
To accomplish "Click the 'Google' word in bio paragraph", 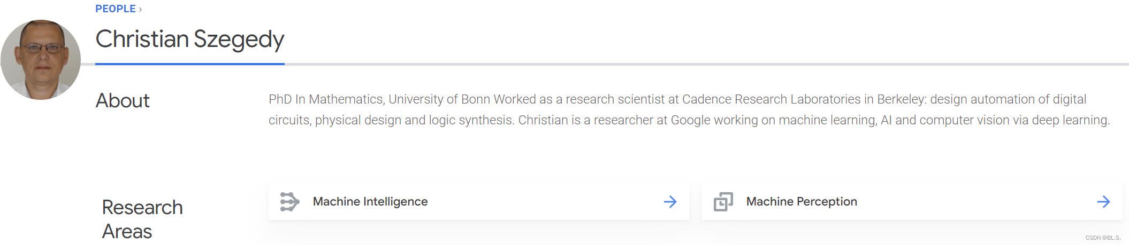I will 690,120.
